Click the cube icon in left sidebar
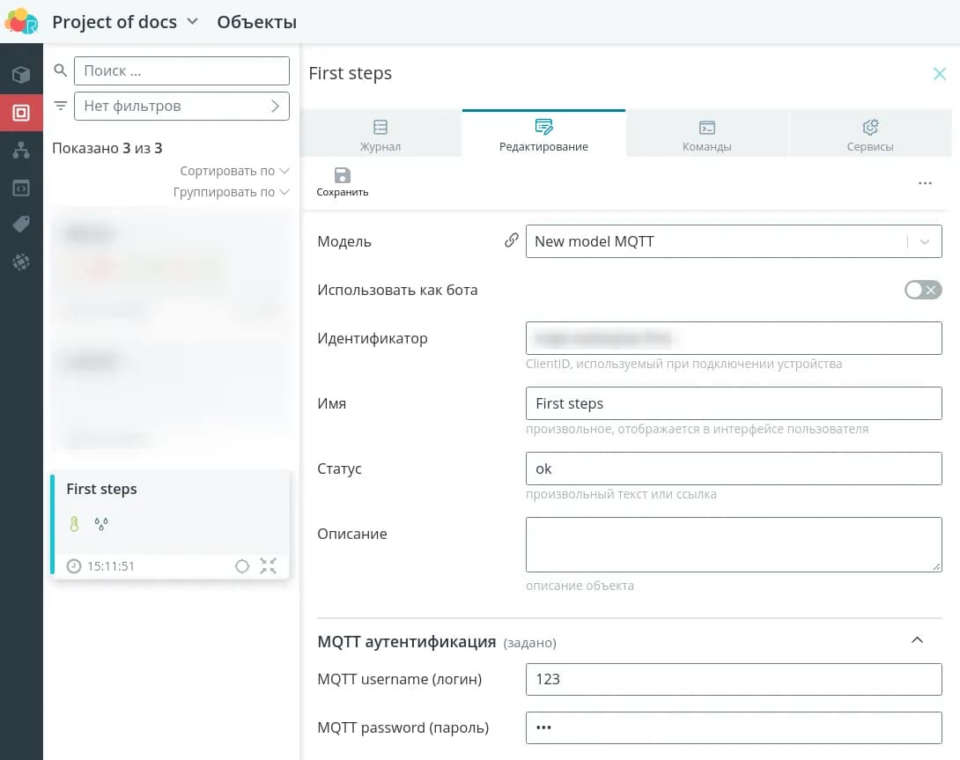Image resolution: width=960 pixels, height=760 pixels. 21,75
